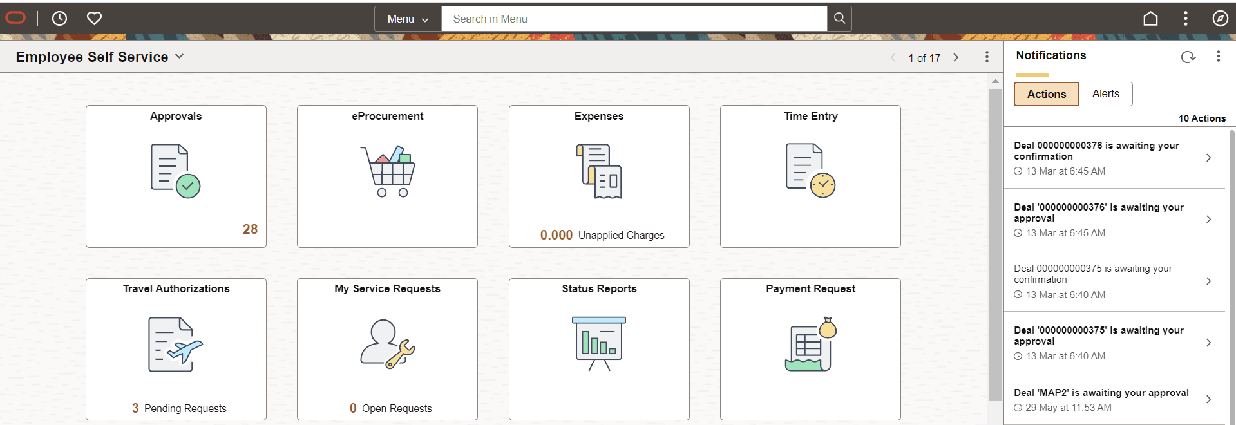Open Deal 'MAP2' approval chevron
This screenshot has width=1236, height=425.
coord(1208,399)
